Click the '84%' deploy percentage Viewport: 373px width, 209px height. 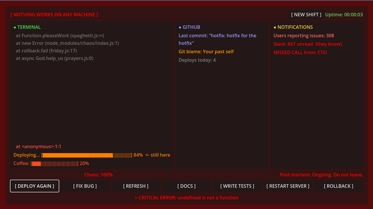[138, 155]
